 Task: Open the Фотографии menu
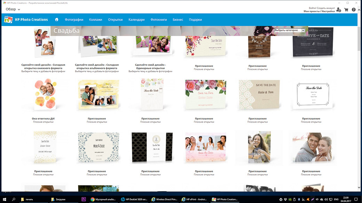tap(74, 19)
